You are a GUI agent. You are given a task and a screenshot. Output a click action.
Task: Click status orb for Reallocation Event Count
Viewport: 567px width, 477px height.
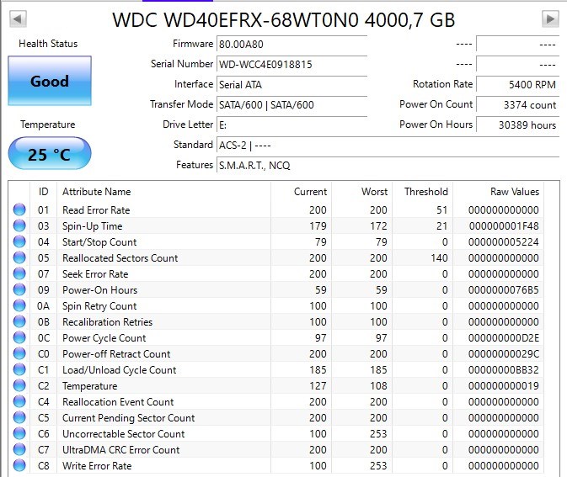pos(19,401)
